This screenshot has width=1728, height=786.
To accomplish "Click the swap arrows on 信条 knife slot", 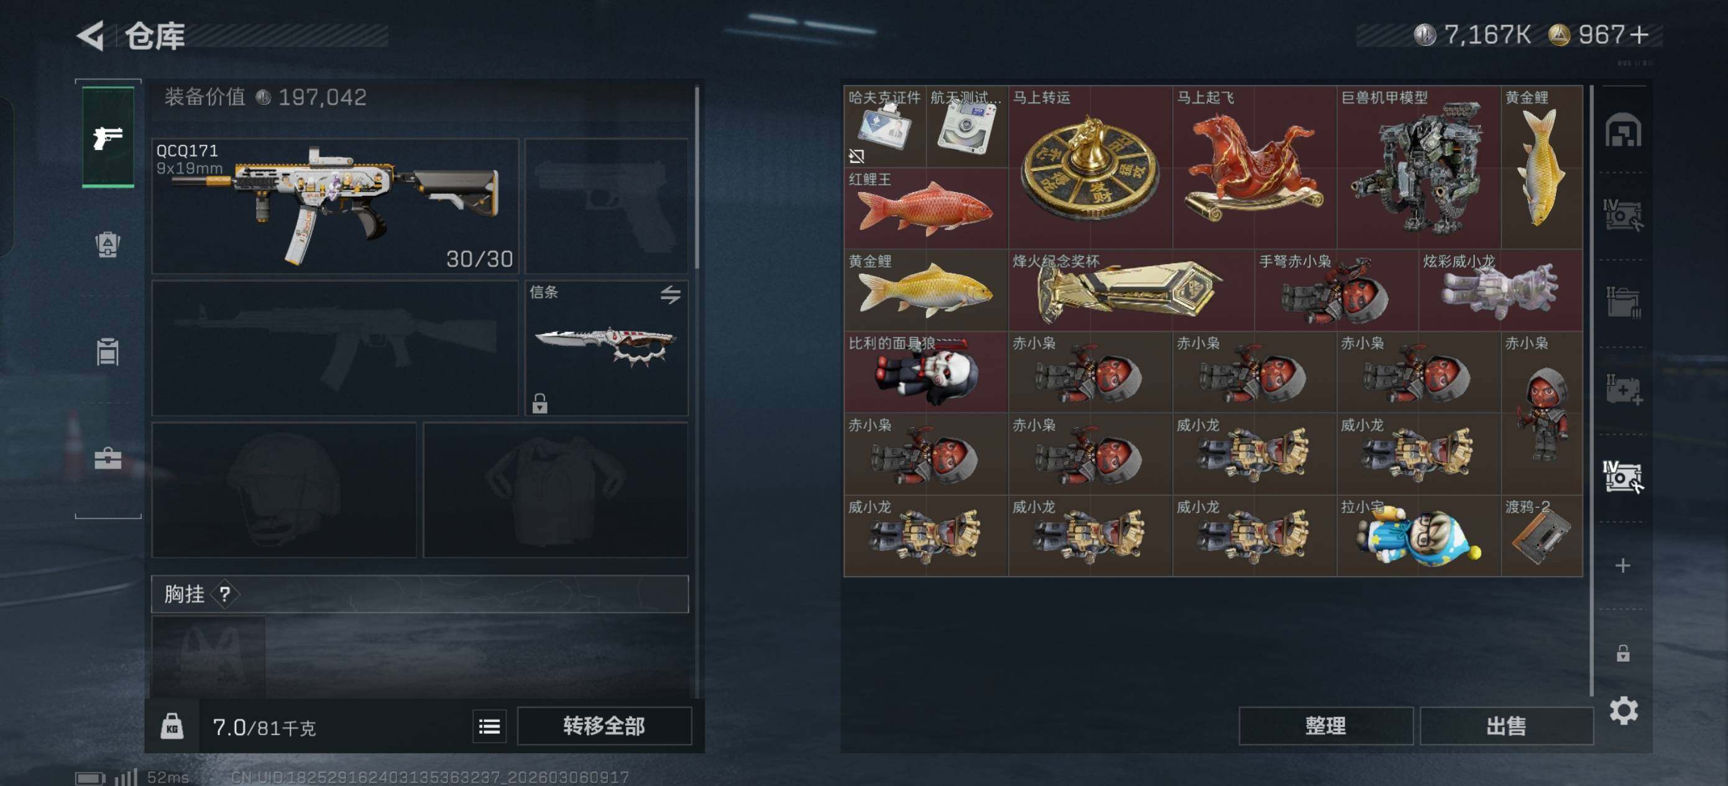I will [x=670, y=294].
